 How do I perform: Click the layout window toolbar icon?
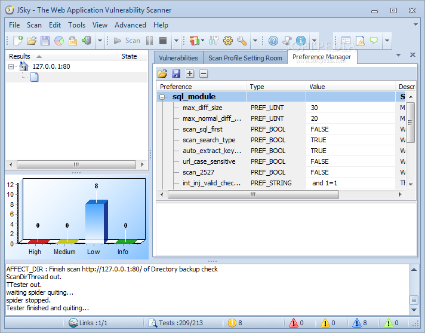pos(346,41)
